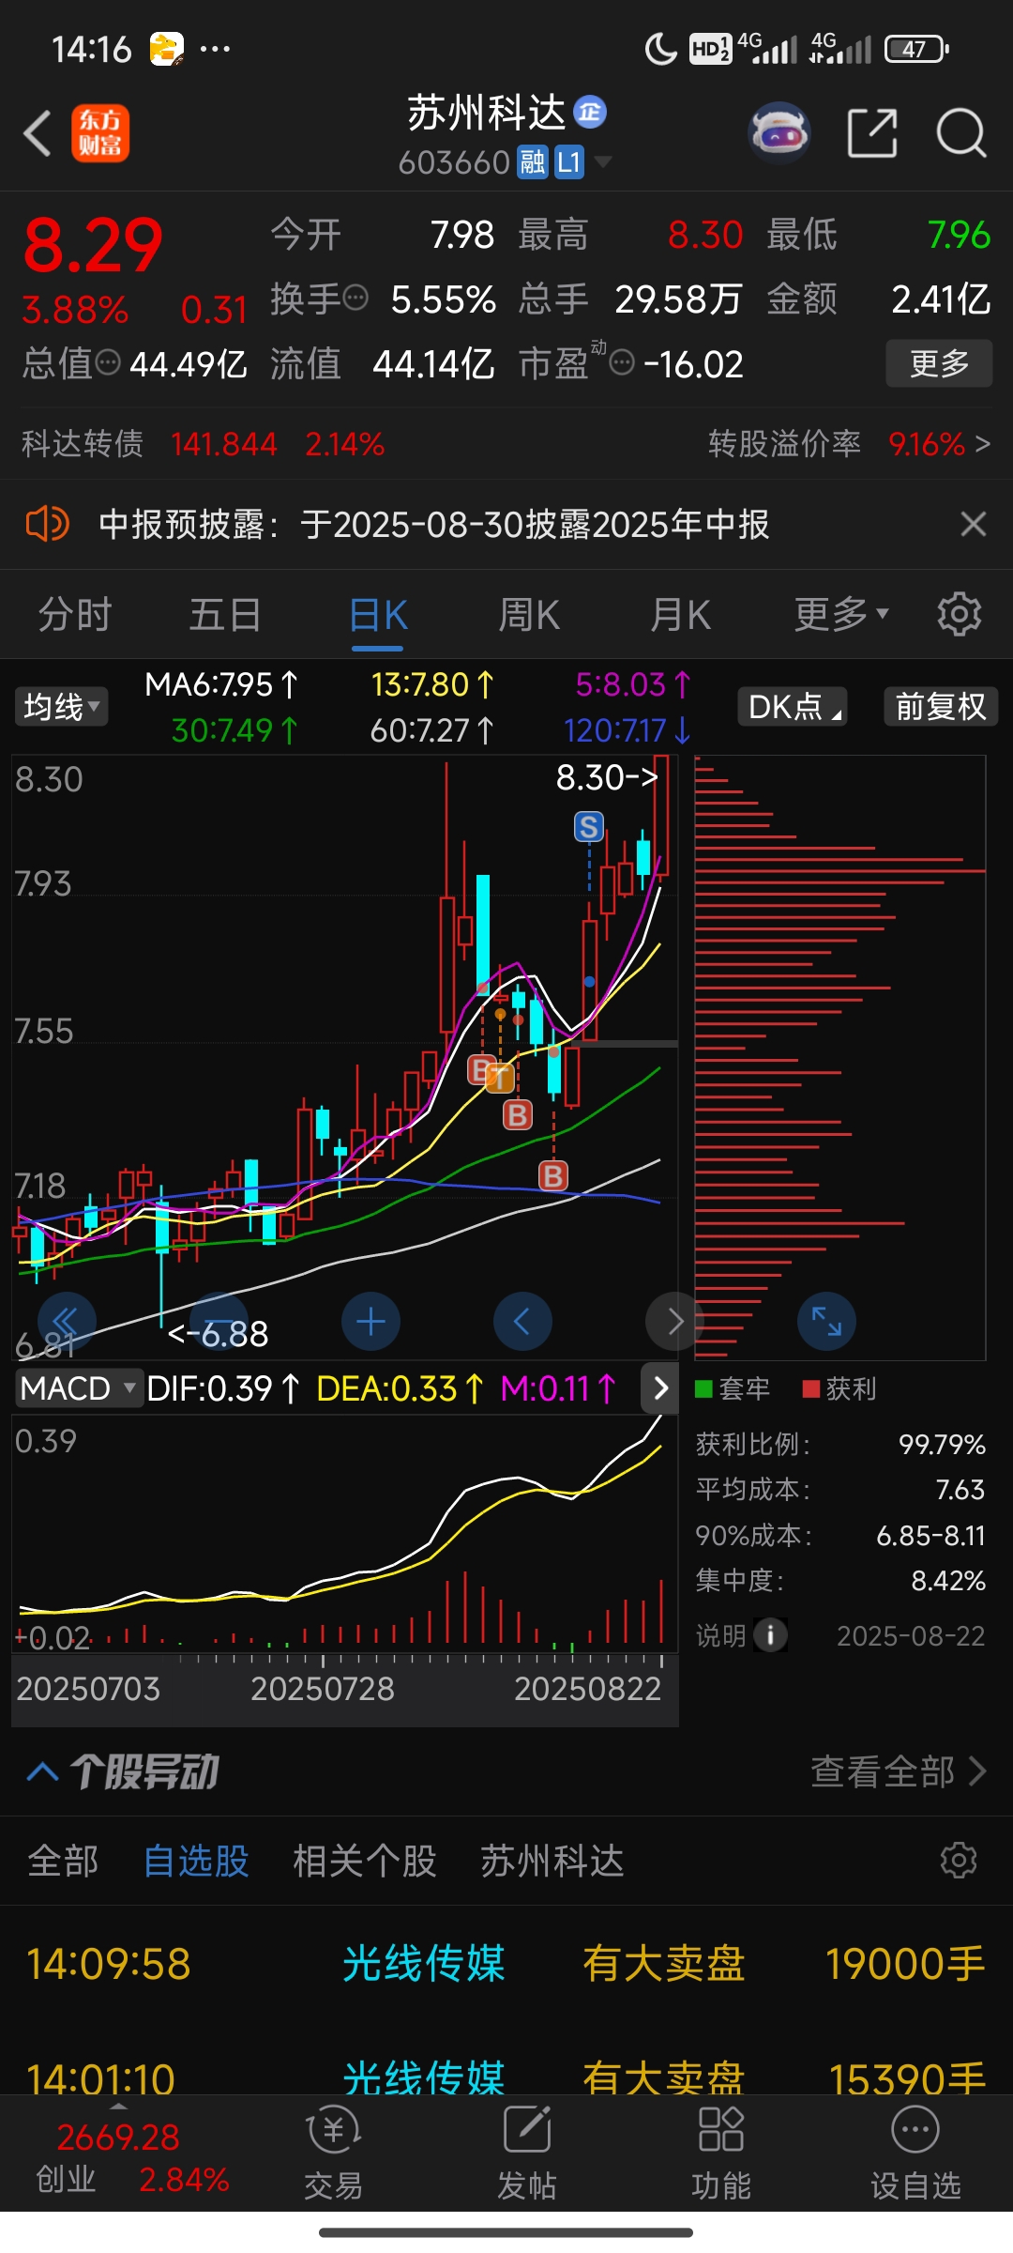The height and width of the screenshot is (2253, 1013).
Task: Switch to the 月K tab
Action: (681, 615)
